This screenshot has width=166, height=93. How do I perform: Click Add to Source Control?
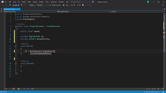coord(152,92)
